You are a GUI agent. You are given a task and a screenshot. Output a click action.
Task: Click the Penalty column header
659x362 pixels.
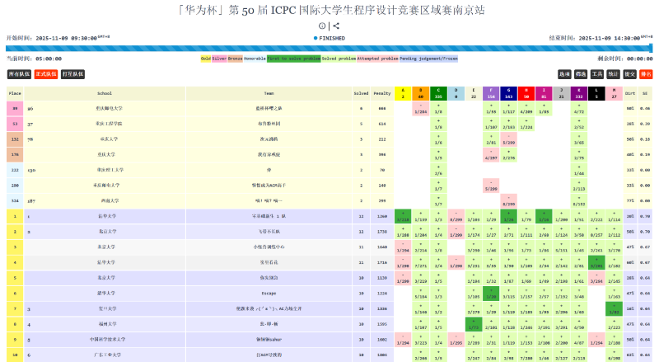(x=382, y=93)
